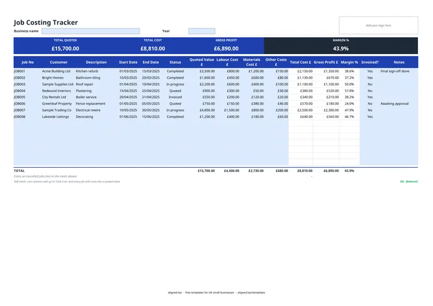This screenshot has width=433, height=306.
Task: Select the JOB008 Invoiced Yes cell
Action: click(x=370, y=117)
